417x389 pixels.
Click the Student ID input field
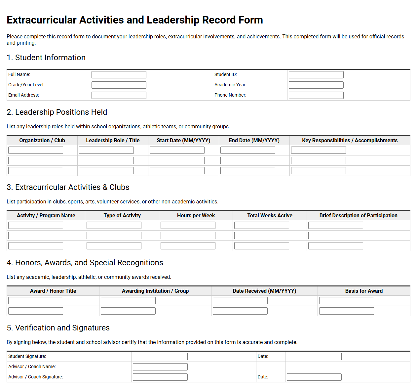point(316,75)
